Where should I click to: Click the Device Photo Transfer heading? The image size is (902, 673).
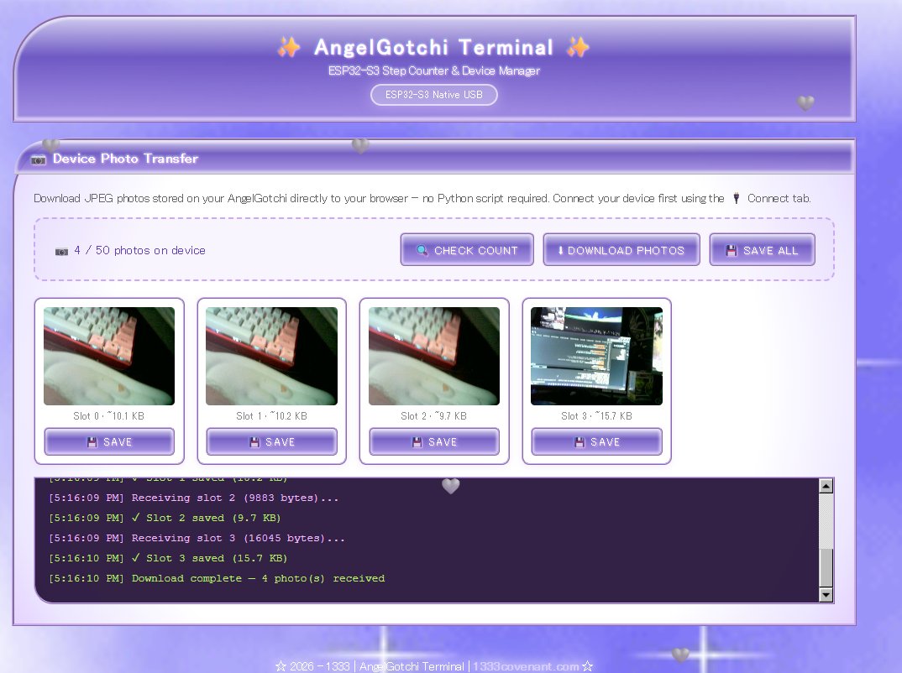pos(125,159)
